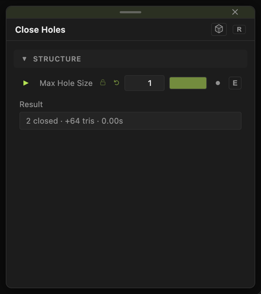Viewport: 261px width, 294px height.
Task: Click the '+64 tris' text in Result
Action: (79, 121)
